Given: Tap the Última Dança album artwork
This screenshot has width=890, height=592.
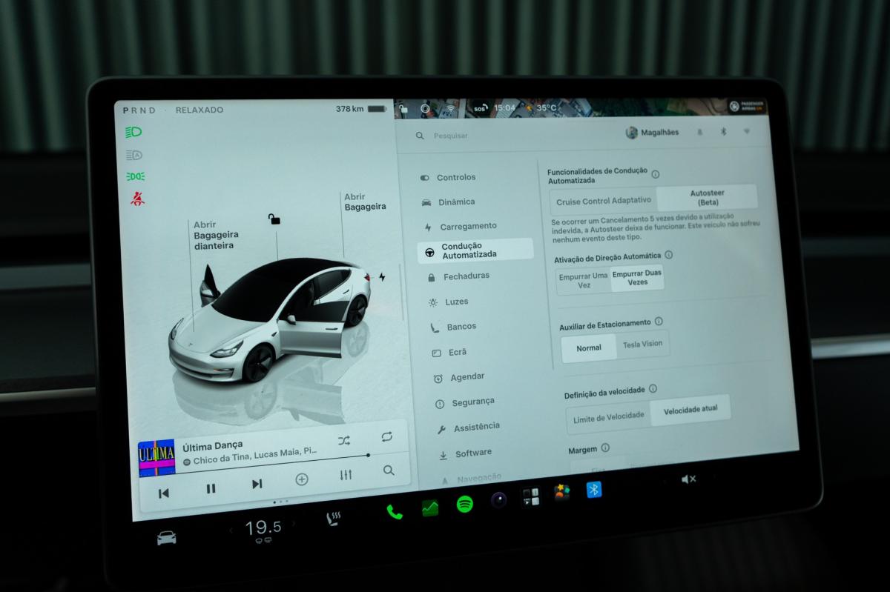Looking at the screenshot, I should click(x=156, y=458).
